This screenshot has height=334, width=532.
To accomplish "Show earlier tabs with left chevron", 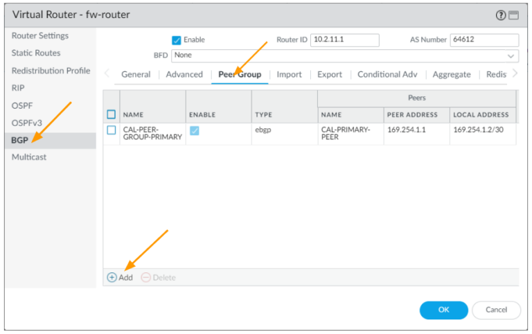I will pos(107,73).
